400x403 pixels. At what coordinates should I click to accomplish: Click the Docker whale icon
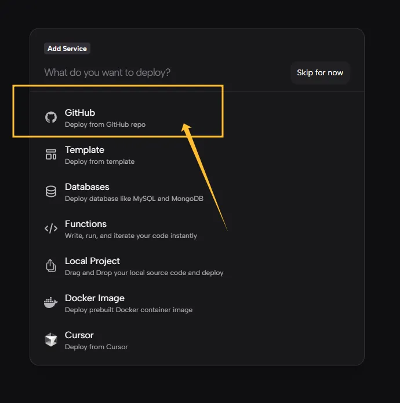[x=50, y=302]
